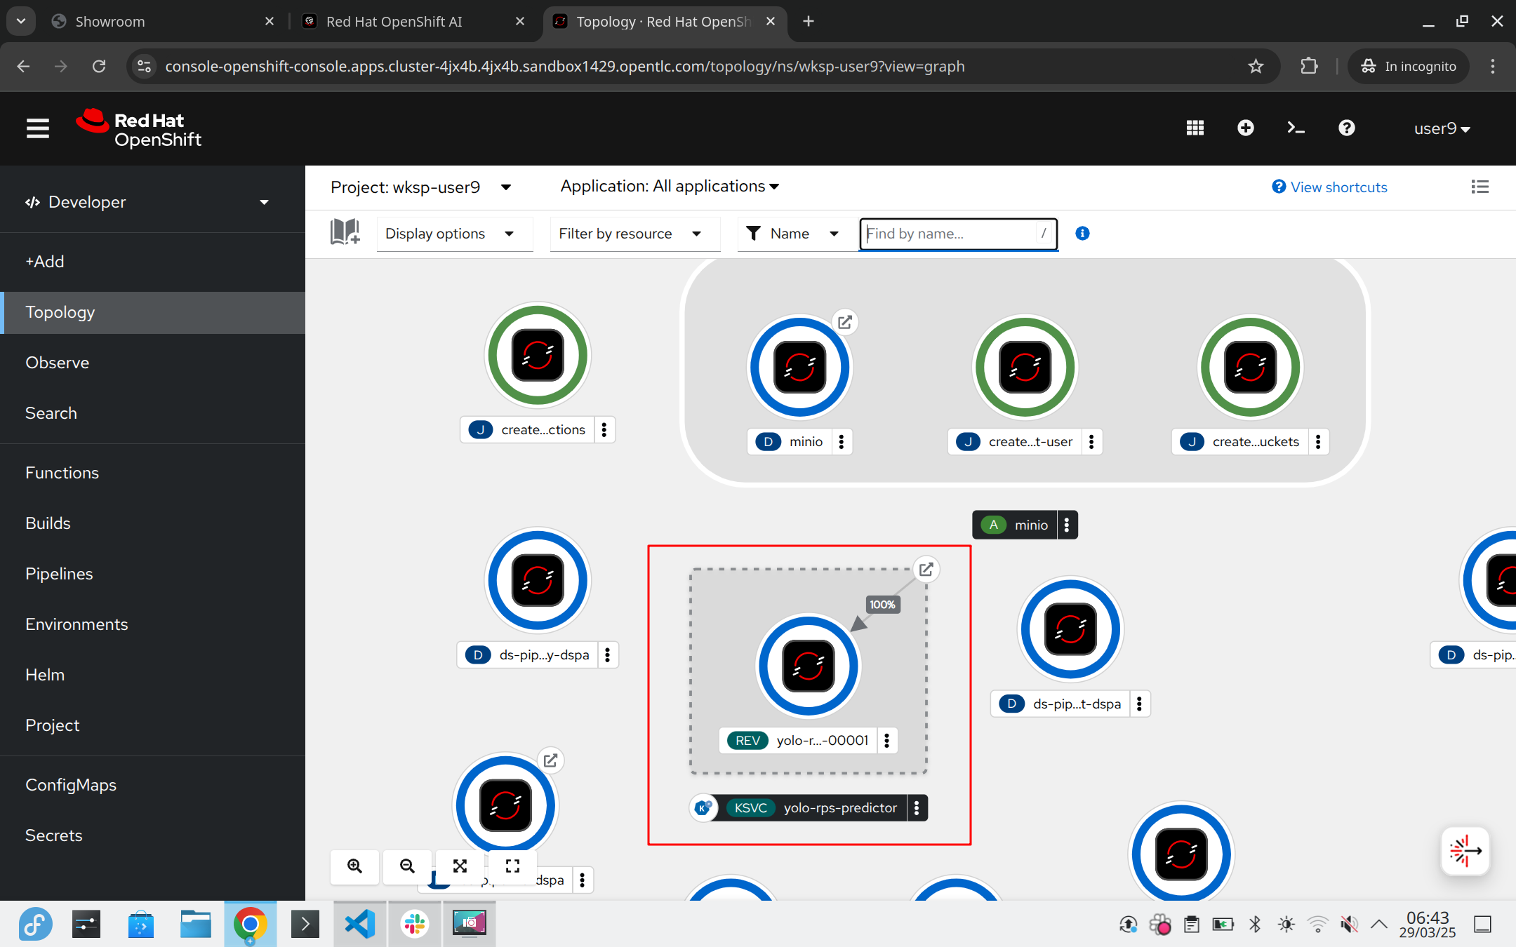Open Slack from the taskbar
The width and height of the screenshot is (1516, 947).
pos(415,924)
